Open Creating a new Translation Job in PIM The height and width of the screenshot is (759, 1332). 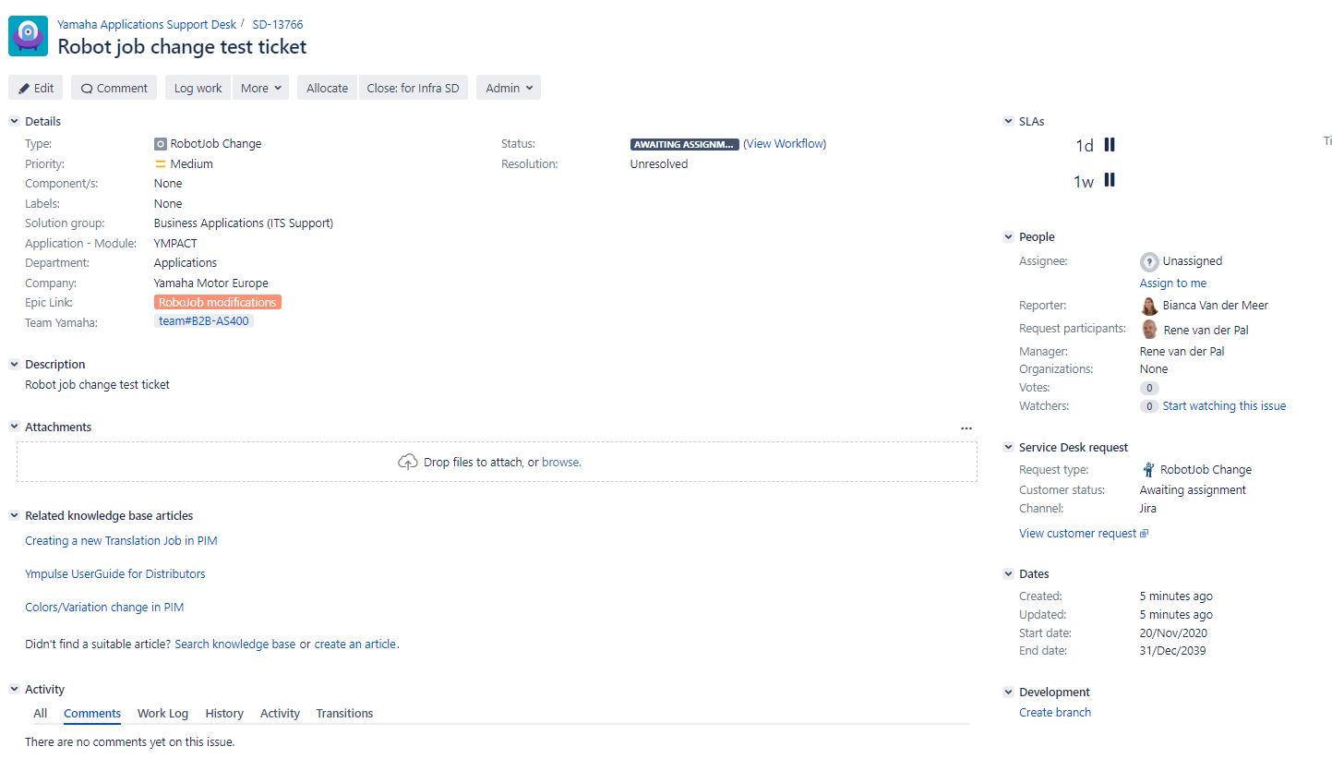[x=121, y=541]
